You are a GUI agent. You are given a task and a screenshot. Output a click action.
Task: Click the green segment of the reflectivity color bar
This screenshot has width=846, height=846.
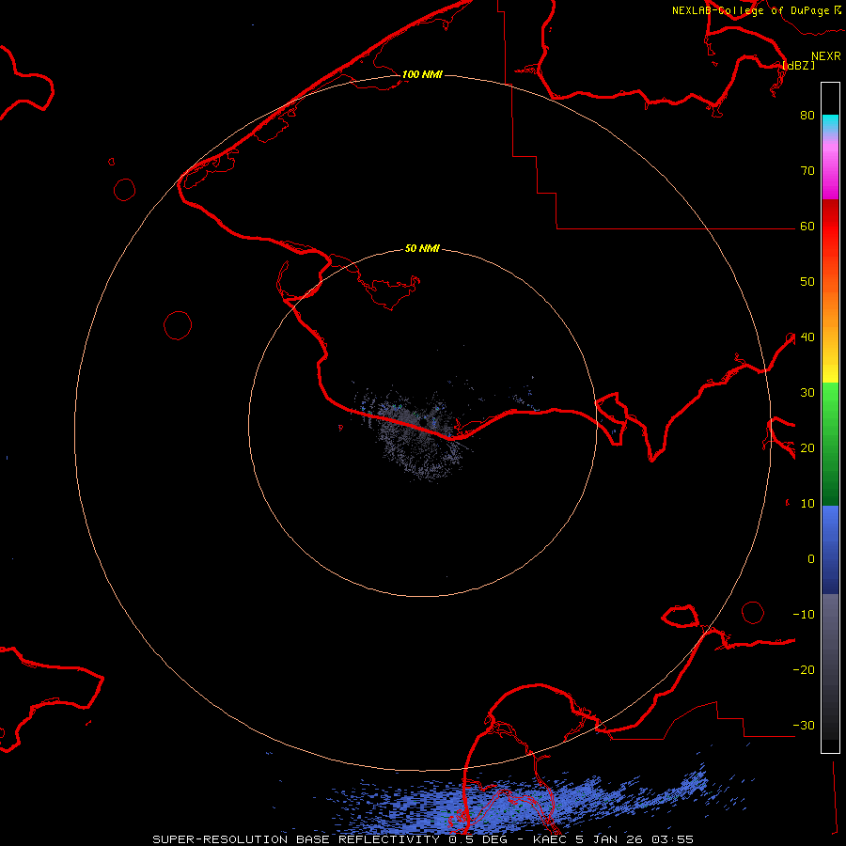[830, 444]
